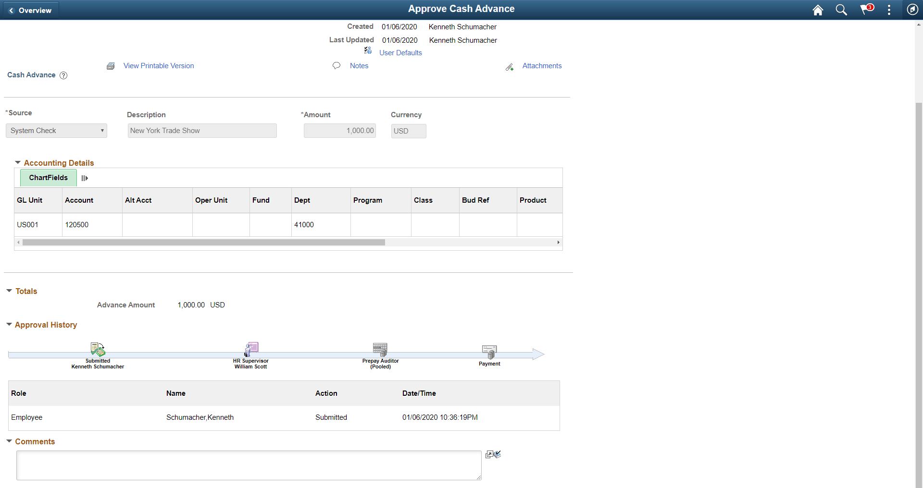The height and width of the screenshot is (488, 923).
Task: Expand the comments text in a modal
Action: 490,454
